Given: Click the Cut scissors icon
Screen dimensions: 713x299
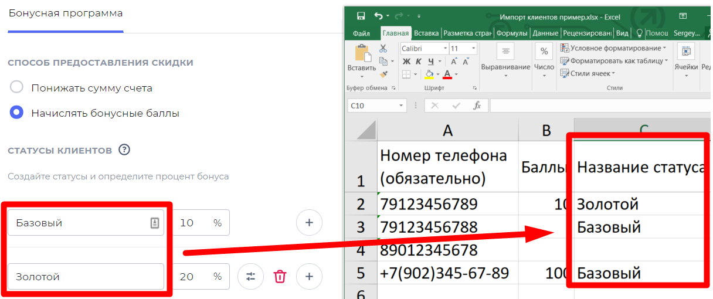Looking at the screenshot, I should [x=383, y=49].
